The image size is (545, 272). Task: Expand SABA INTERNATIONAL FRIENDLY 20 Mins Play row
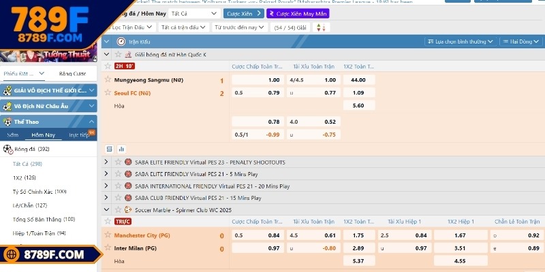pyautogui.click(x=106, y=186)
